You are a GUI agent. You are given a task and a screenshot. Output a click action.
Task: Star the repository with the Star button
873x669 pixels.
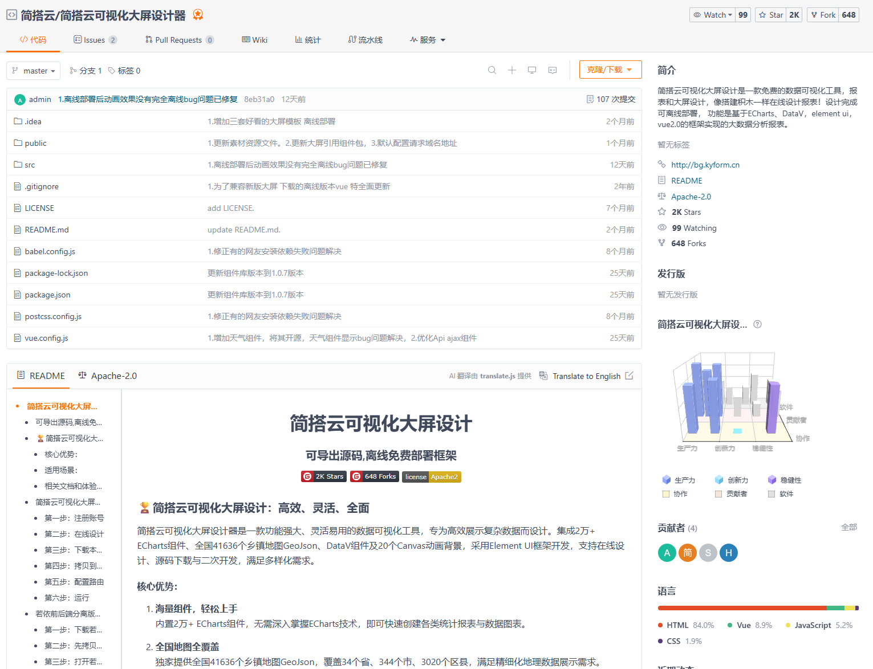(770, 15)
